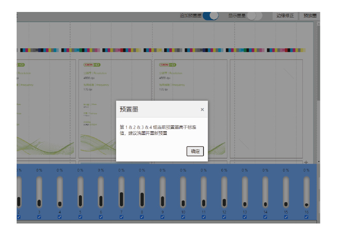Image resolution: width=337 pixels, height=235 pixels.
Task: Uncheck the checkbox for ink zone 4
Action: pyautogui.click(x=60, y=217)
